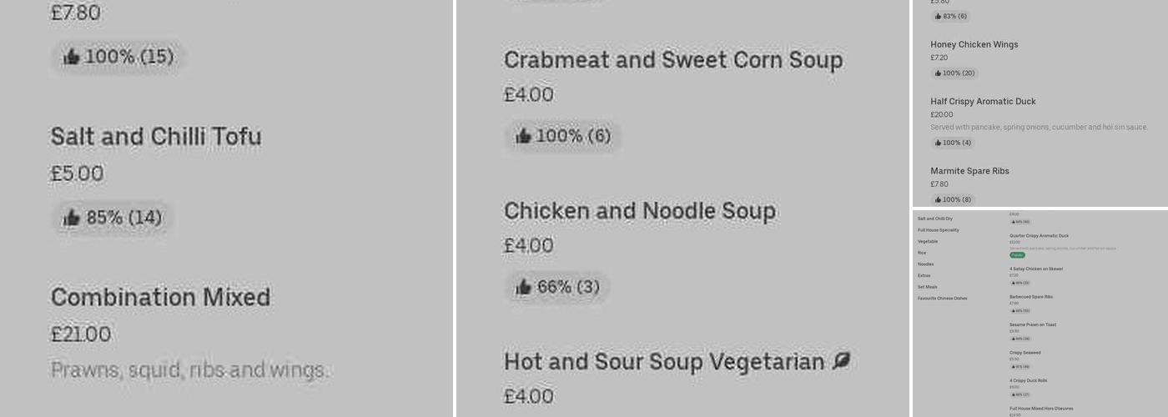Select Salt and Chilli Tofu item
The height and width of the screenshot is (417, 1168).
click(x=156, y=137)
